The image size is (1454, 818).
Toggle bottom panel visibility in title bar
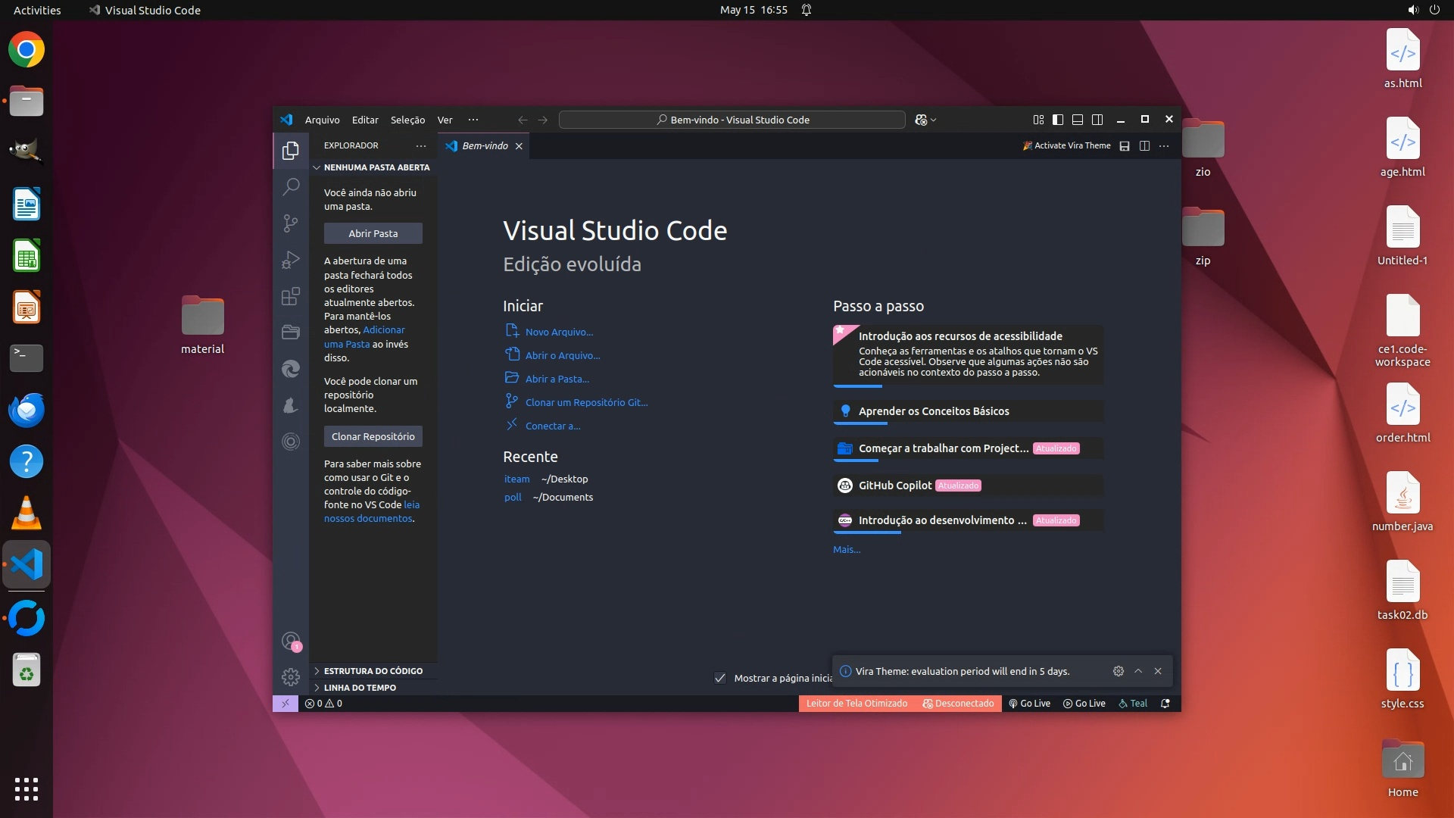click(1078, 120)
